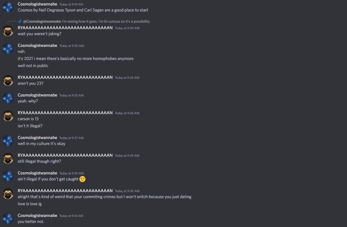Open the galaxy avatar beside the 9:27 AM message
Screen dimensions: 347x227
8,141
